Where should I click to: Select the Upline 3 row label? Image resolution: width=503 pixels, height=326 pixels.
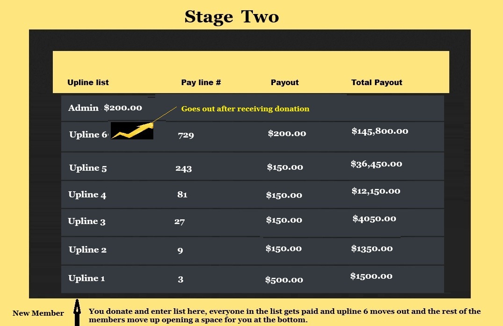click(x=86, y=222)
